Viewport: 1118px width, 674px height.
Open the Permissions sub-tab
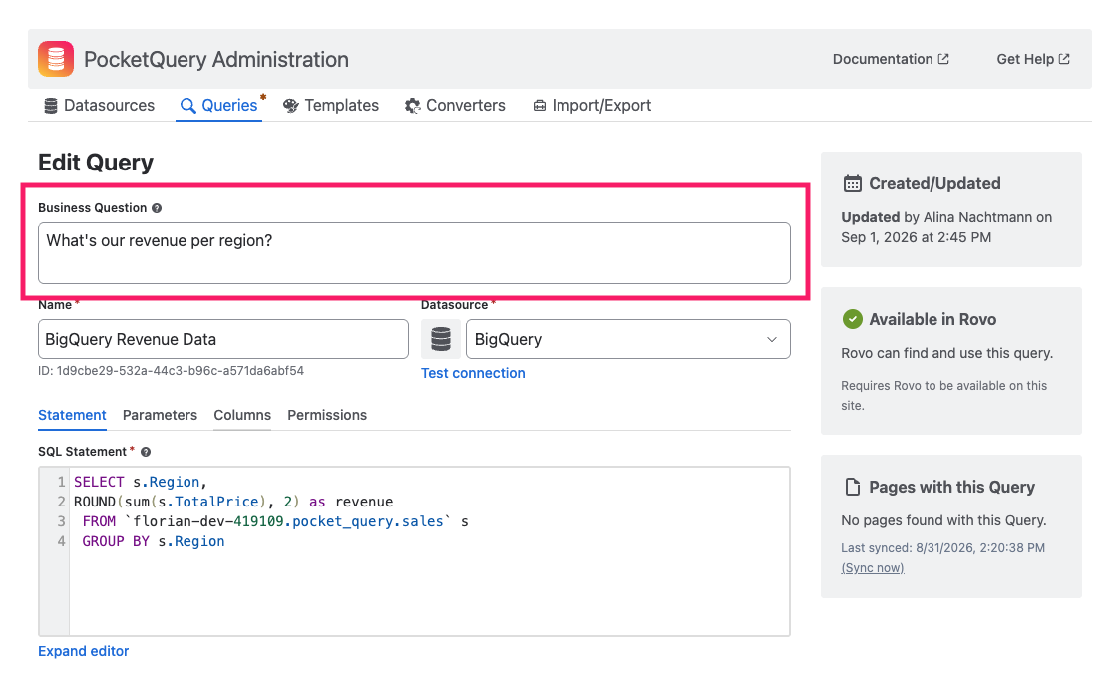coord(327,415)
